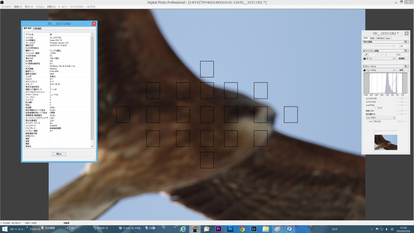The image size is (414, 233).
Task: Adjust the 色の濃さ slider
Action: click(x=402, y=114)
